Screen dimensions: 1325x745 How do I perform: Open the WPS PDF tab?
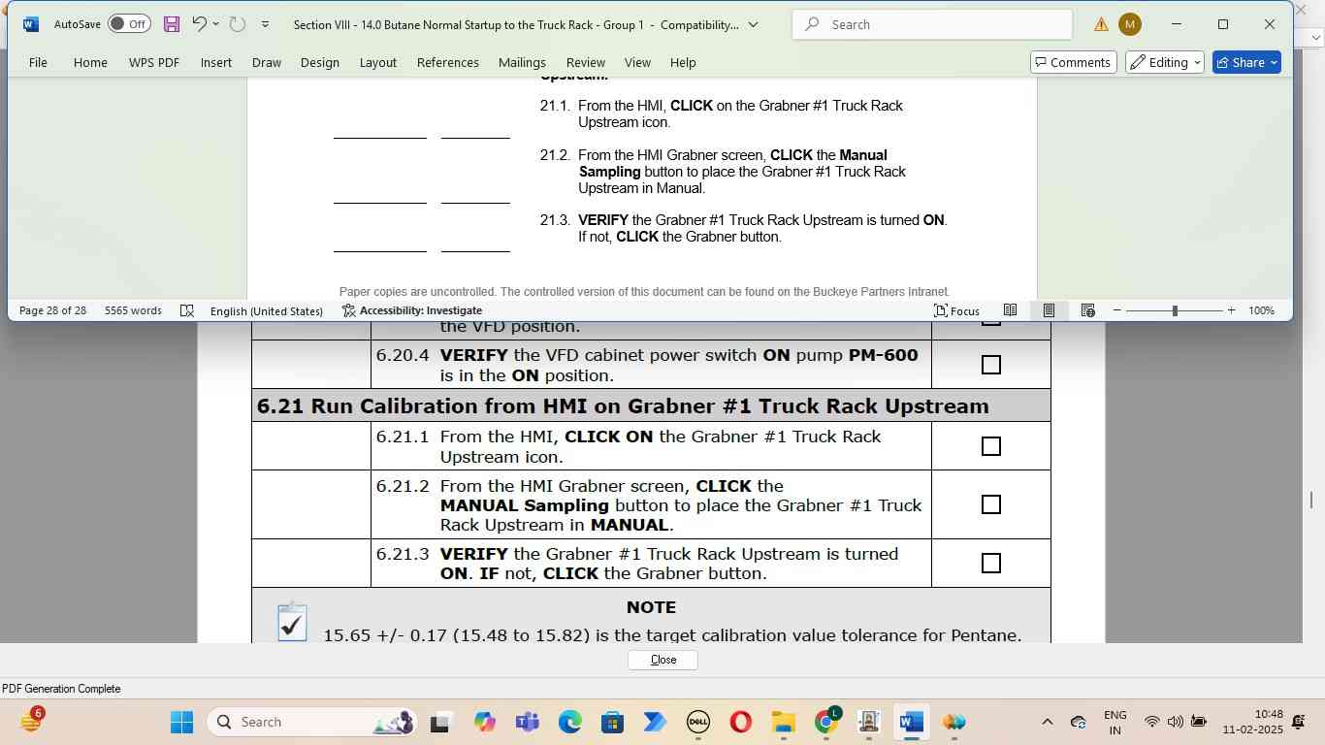(154, 62)
